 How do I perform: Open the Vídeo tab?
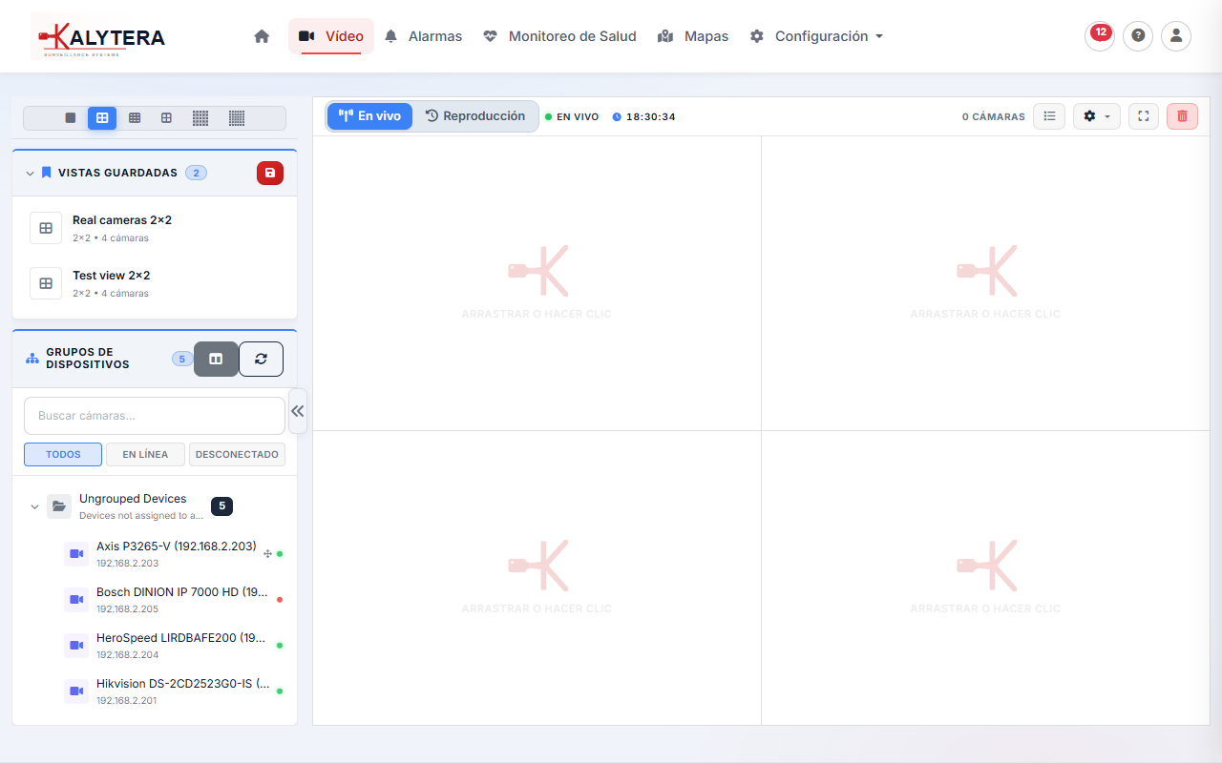coord(331,36)
